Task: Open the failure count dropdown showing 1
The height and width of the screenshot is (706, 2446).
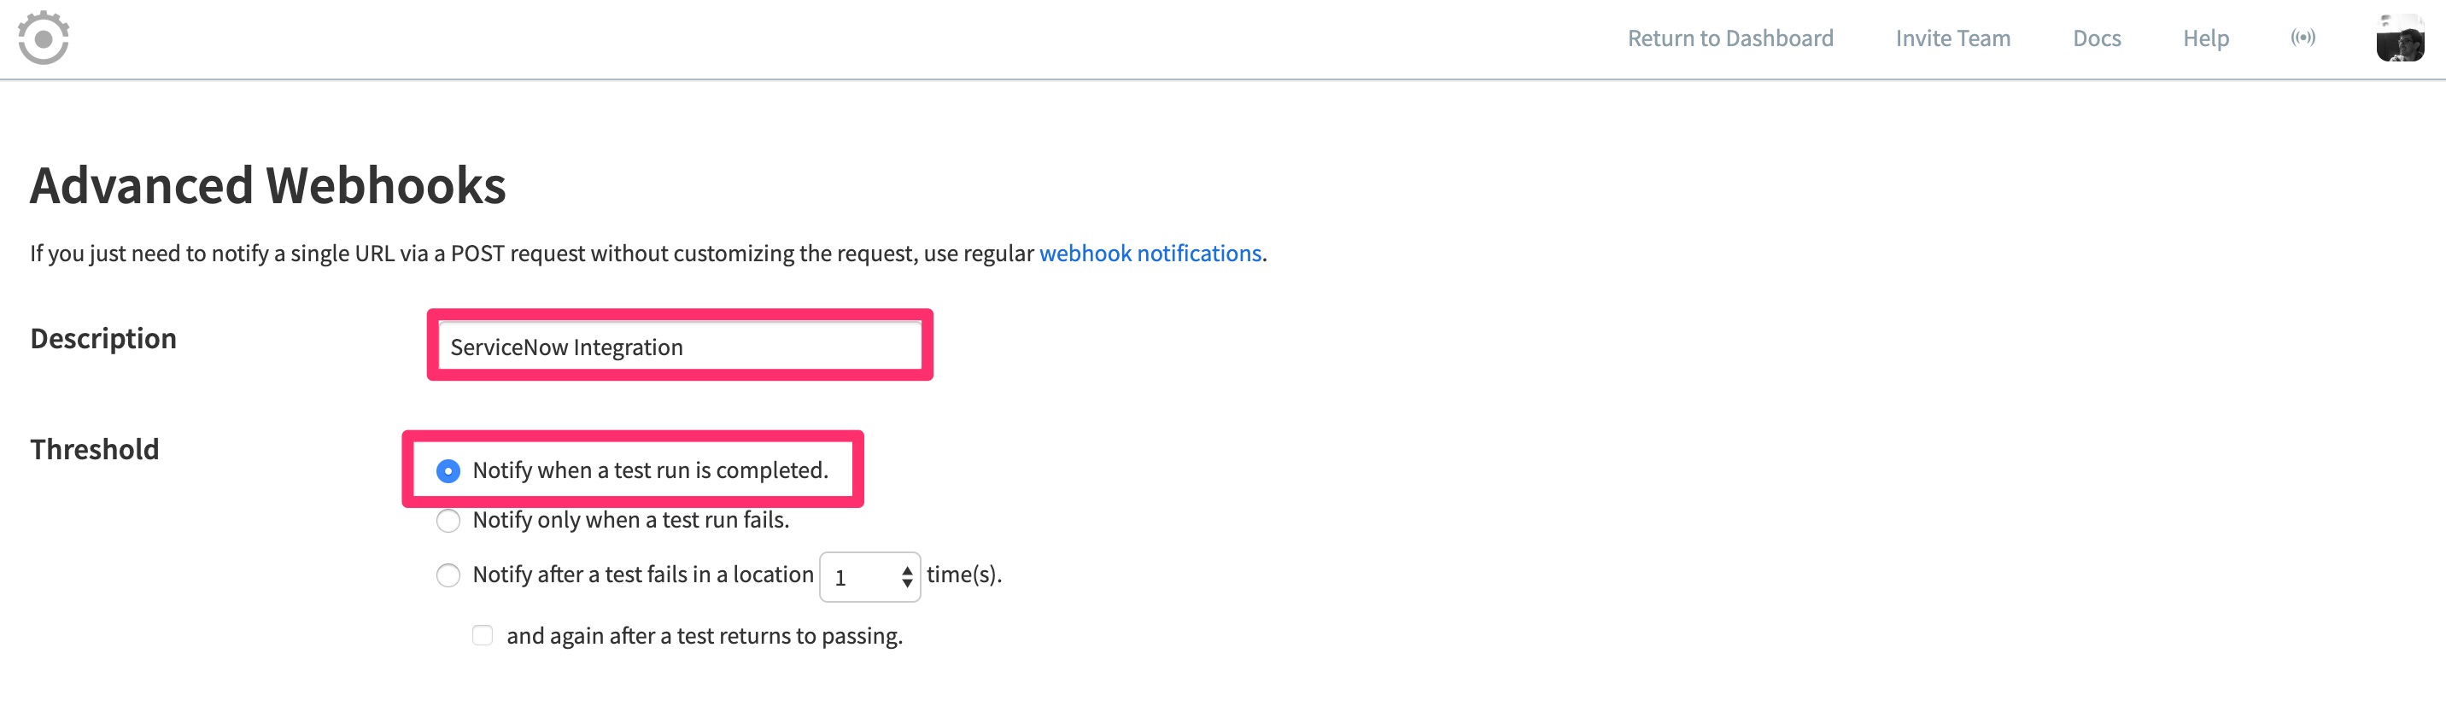Action: coord(869,577)
